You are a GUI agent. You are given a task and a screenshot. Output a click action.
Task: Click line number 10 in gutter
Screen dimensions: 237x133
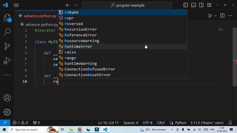(x=25, y=81)
